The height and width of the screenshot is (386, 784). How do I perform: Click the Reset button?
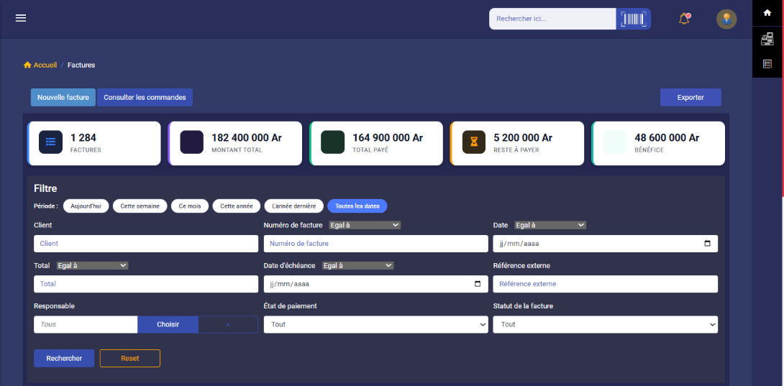point(130,359)
